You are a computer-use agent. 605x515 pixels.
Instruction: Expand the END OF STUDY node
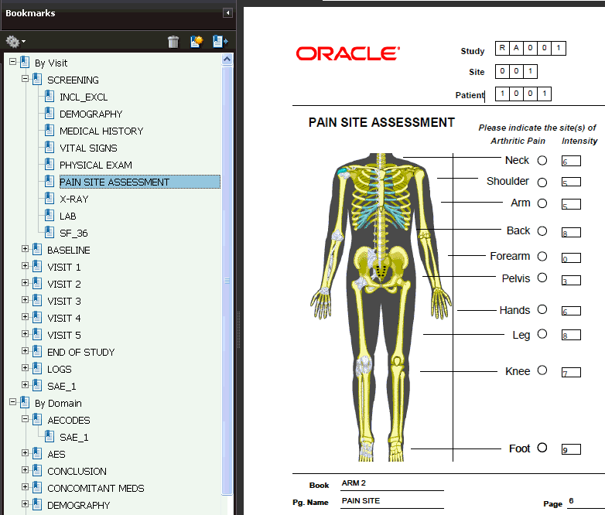click(25, 350)
